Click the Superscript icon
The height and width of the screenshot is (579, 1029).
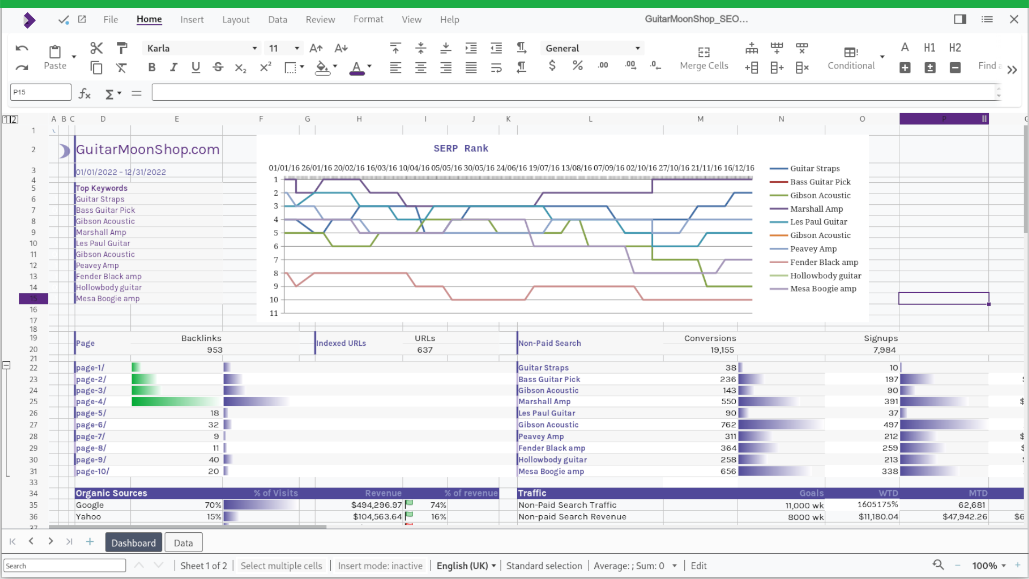pyautogui.click(x=265, y=68)
